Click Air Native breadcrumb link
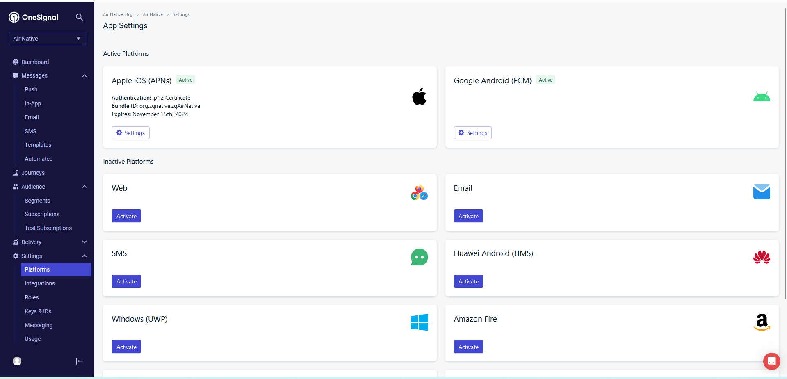The width and height of the screenshot is (787, 379). (x=153, y=14)
